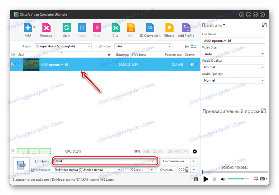Toggle AMD APP GPU acceleration
This screenshot has width=279, height=195.
click(x=178, y=151)
